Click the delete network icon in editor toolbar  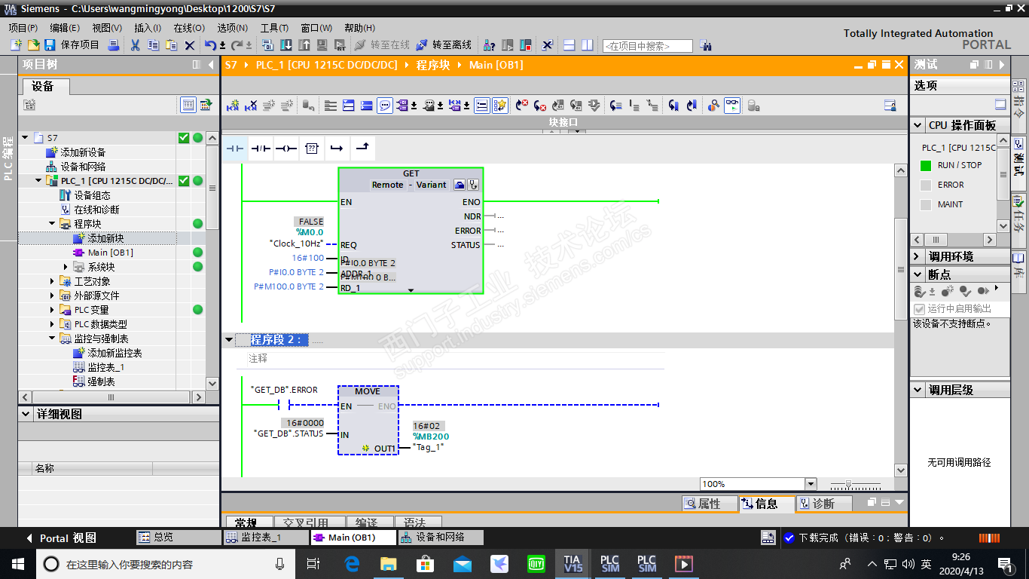click(252, 106)
